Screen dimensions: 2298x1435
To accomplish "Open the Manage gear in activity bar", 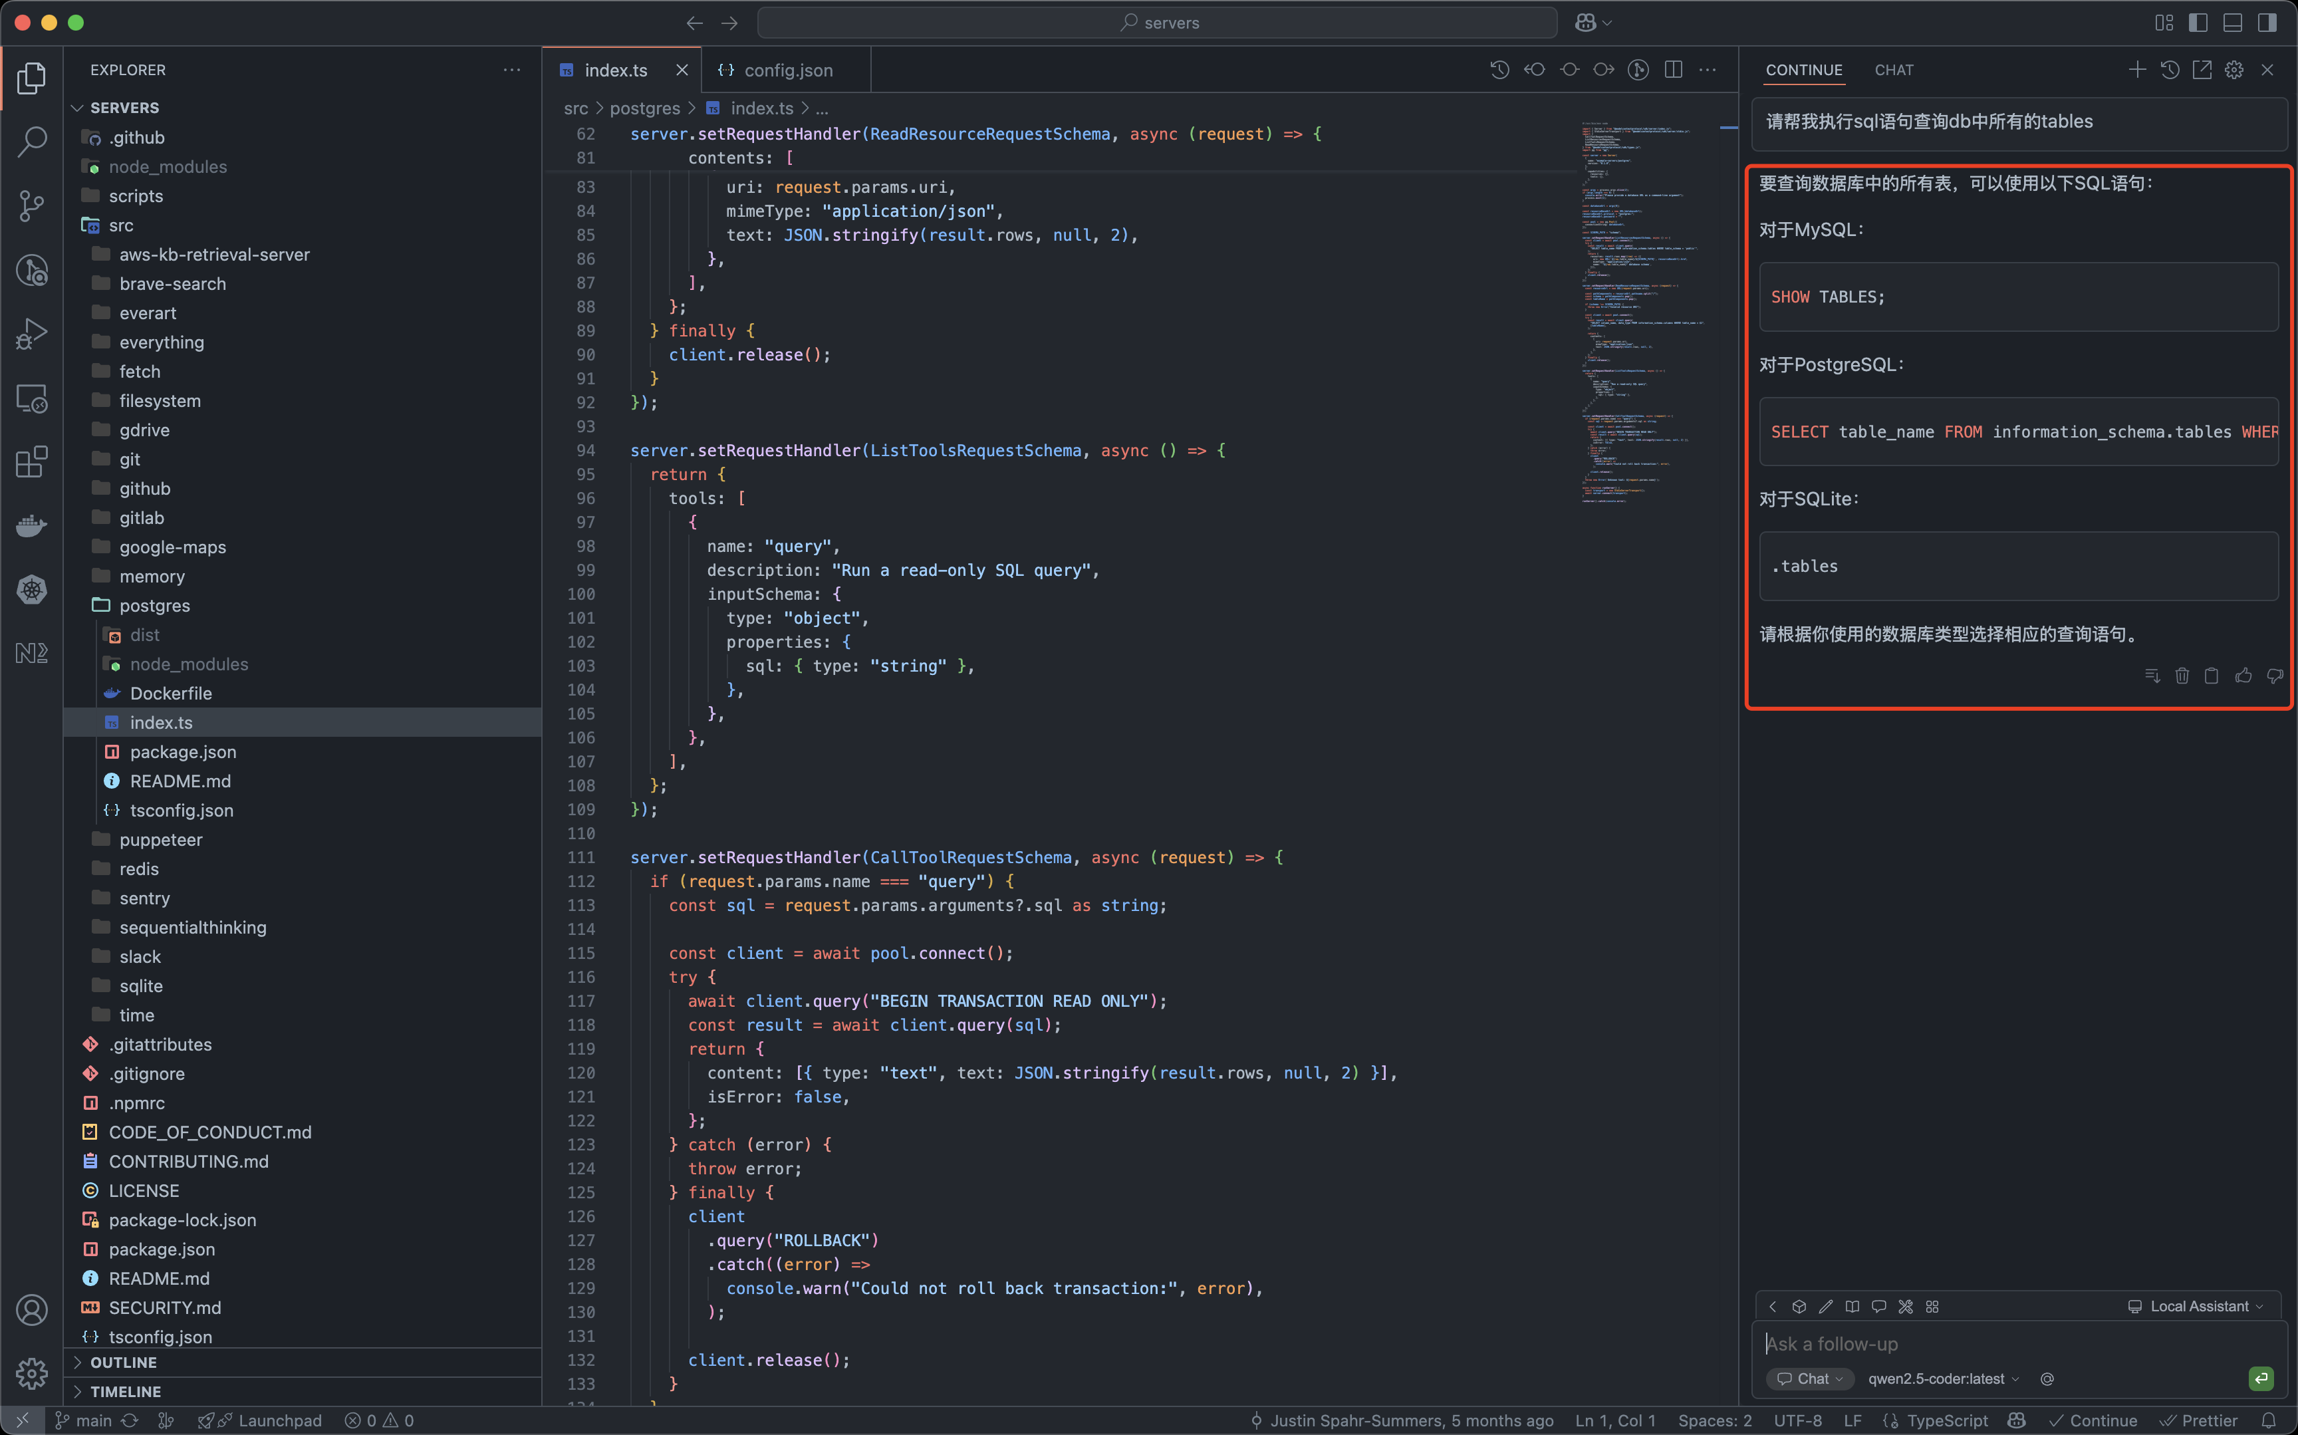I will point(31,1373).
